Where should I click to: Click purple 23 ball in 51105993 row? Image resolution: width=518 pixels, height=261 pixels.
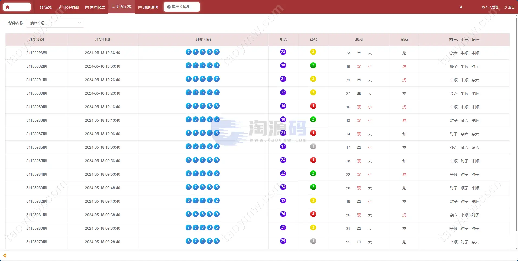[283, 52]
